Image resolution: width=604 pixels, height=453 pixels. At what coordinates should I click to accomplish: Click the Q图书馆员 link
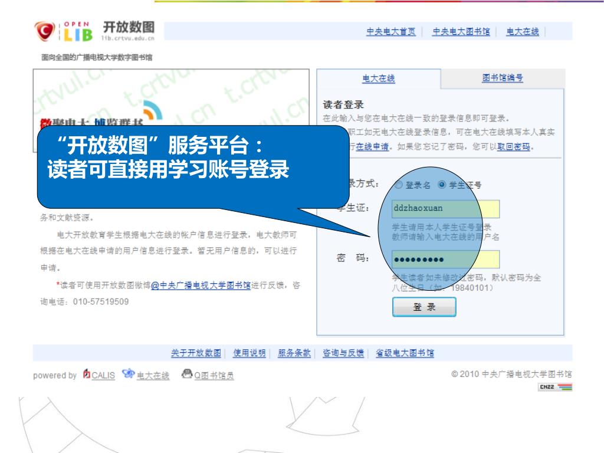coord(214,376)
